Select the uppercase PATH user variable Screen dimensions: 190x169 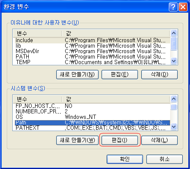click(92, 57)
